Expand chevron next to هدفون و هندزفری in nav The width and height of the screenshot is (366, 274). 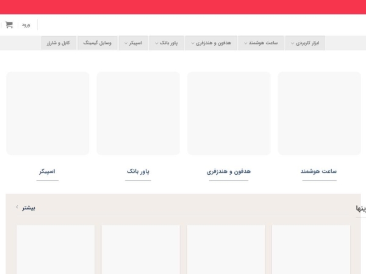tap(193, 43)
